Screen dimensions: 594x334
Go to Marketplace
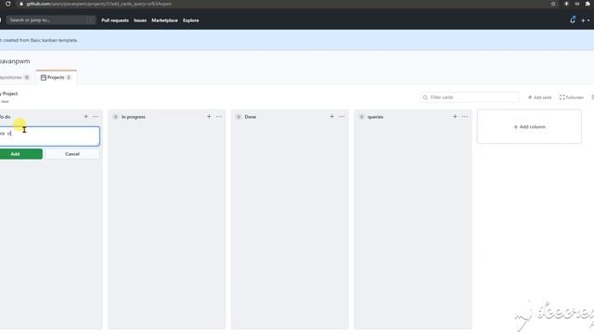[164, 20]
